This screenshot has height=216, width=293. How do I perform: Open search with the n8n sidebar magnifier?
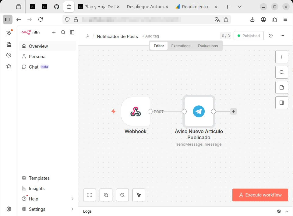[63, 32]
